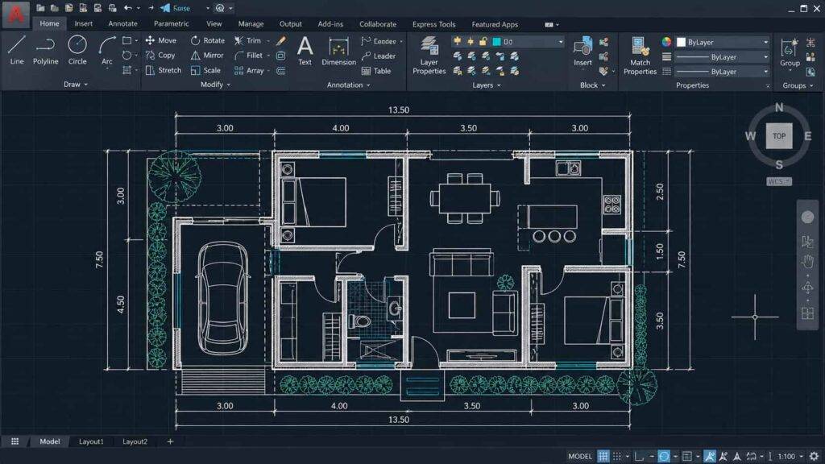Select the Dimension tool
This screenshot has width=825, height=464.
click(x=339, y=51)
